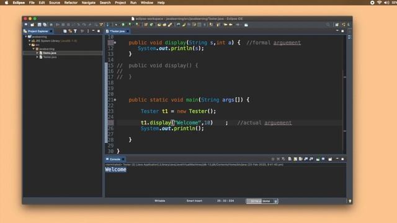The width and height of the screenshot is (397, 223).
Task: Click the Open Perspective icon
Action: point(337,25)
